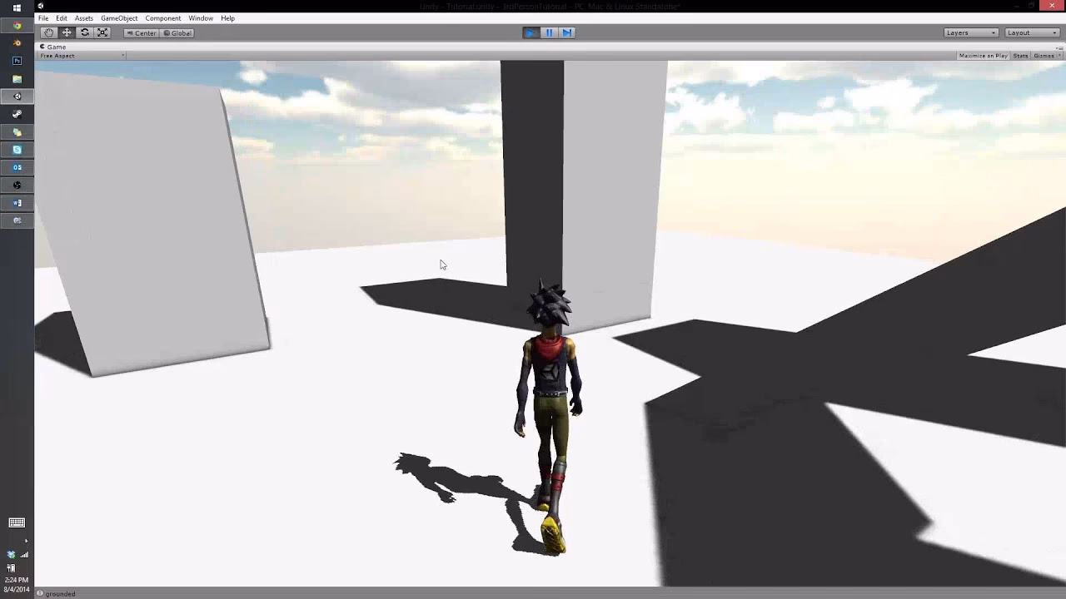Select the Rotate tool
Screen dimensions: 1066x599
tap(85, 32)
